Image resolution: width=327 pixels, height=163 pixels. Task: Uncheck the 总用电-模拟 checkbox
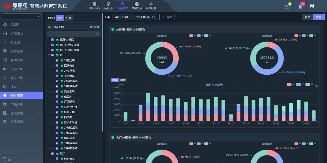click(x=53, y=40)
